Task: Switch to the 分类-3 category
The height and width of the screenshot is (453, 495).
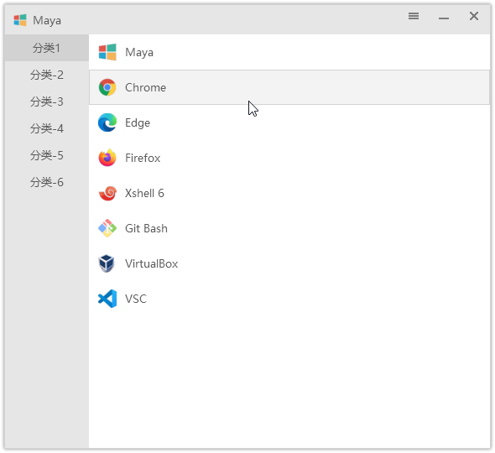Action: [46, 102]
